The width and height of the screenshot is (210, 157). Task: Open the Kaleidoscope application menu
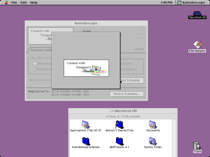[191, 2]
